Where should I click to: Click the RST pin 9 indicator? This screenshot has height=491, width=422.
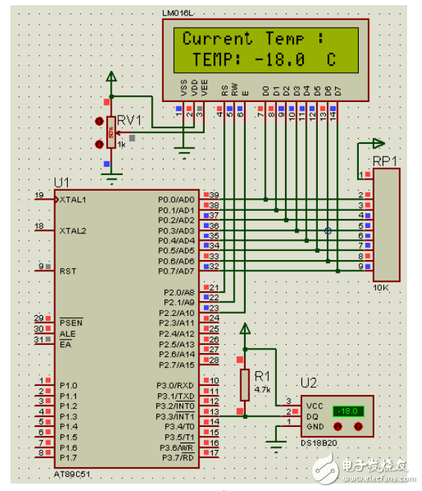click(x=48, y=267)
